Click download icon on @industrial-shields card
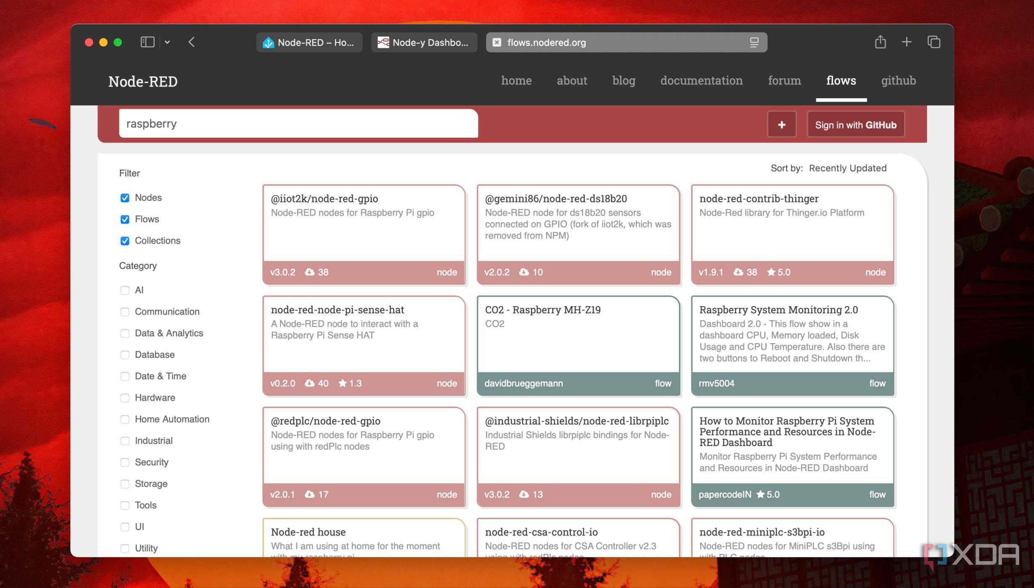The height and width of the screenshot is (588, 1034). 524,494
